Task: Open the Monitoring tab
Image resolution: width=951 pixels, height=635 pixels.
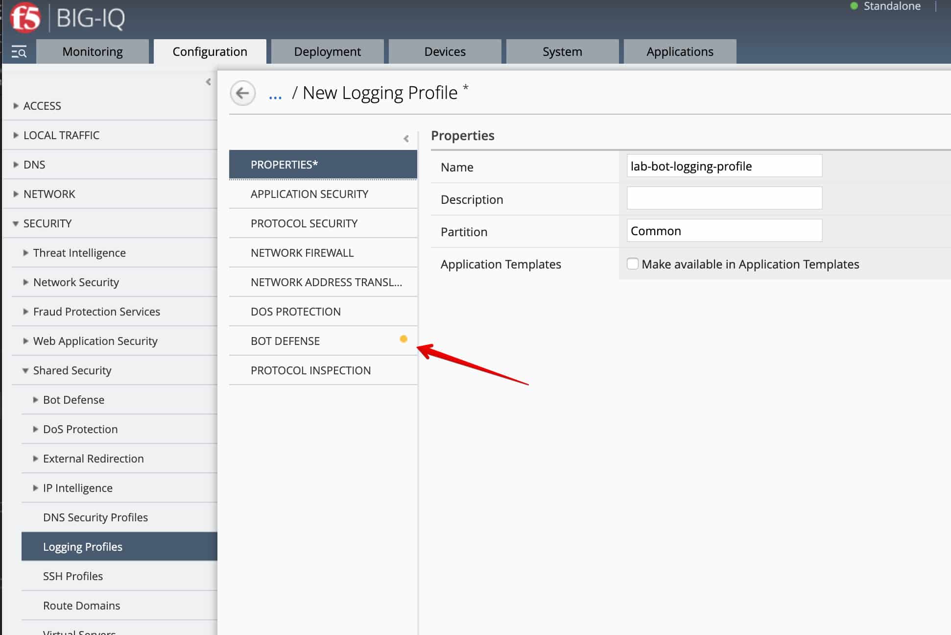Action: click(x=93, y=51)
